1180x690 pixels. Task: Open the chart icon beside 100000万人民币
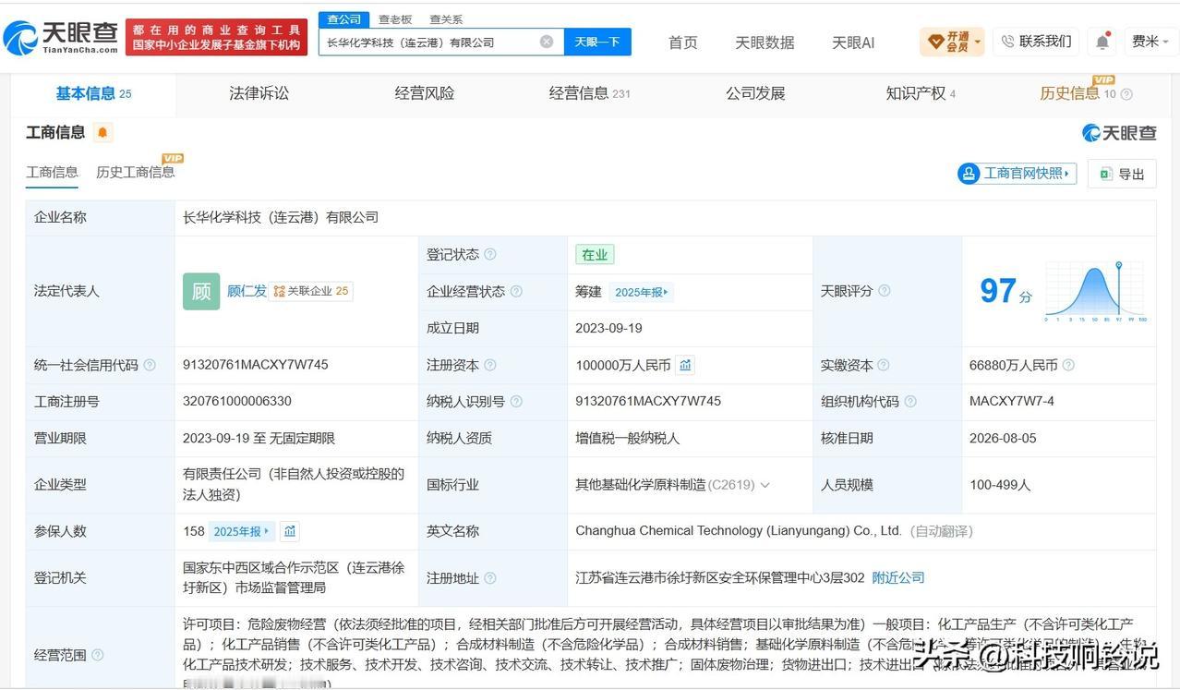coord(685,365)
